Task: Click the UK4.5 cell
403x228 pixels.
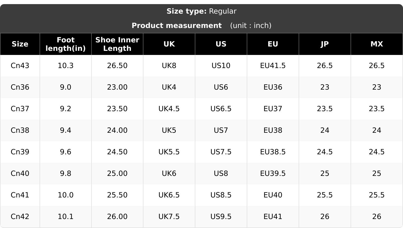Action: [x=169, y=109]
